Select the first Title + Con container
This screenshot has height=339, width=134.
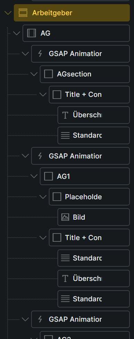(x=89, y=94)
